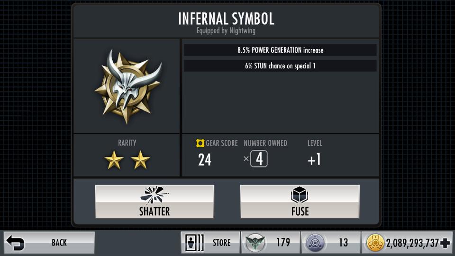The image size is (455, 256).
Task: Tap the alliance credits emblem icon
Action: coord(255,243)
